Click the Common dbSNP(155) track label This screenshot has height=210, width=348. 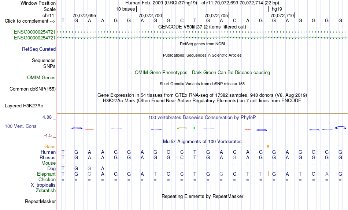[x=33, y=89]
